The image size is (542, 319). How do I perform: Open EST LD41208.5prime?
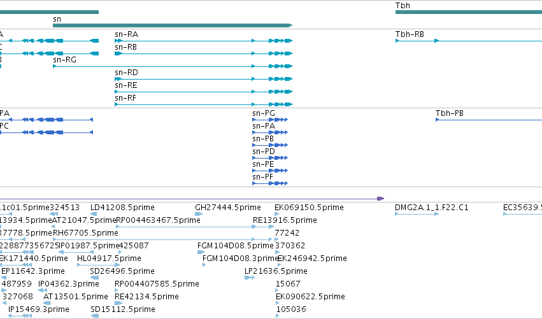click(122, 208)
